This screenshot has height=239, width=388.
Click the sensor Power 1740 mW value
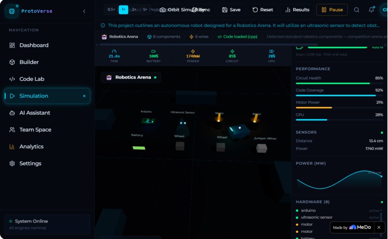pyautogui.click(x=374, y=149)
